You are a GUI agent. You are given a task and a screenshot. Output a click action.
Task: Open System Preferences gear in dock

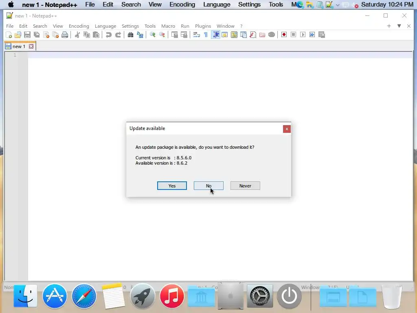pyautogui.click(x=260, y=296)
